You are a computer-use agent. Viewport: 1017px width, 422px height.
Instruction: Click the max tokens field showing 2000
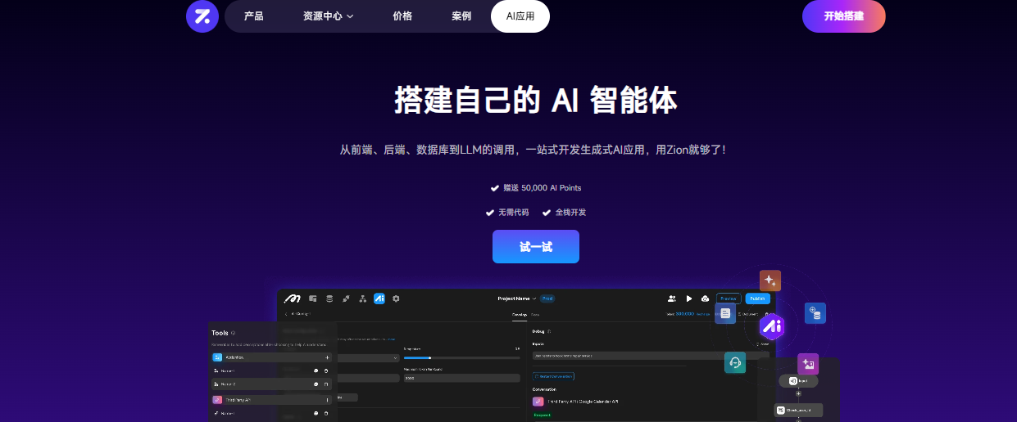coord(461,378)
